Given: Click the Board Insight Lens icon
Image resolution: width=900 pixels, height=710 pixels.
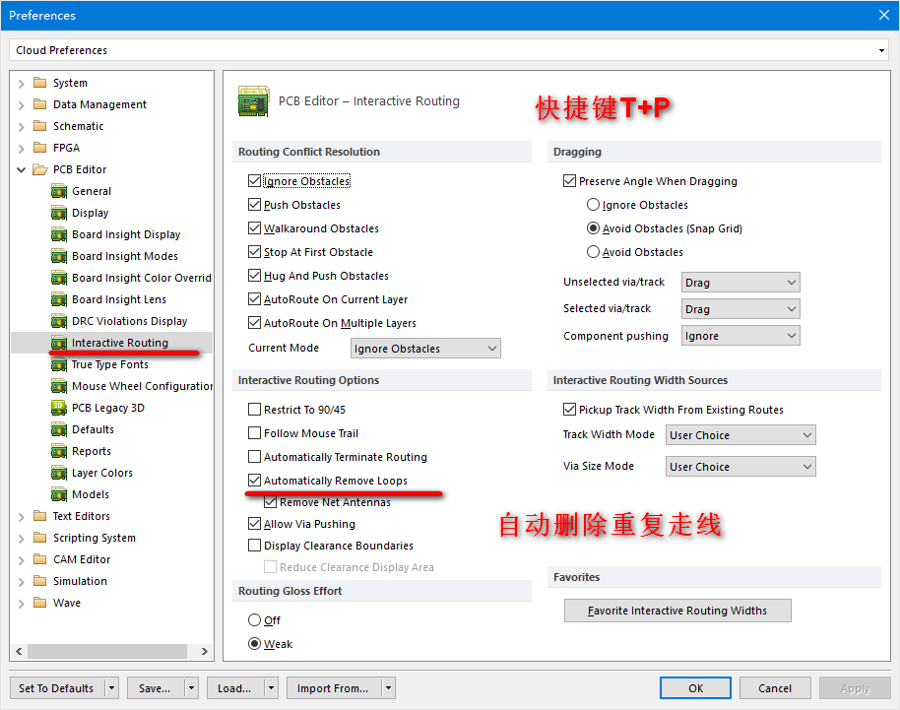Looking at the screenshot, I should click(59, 299).
